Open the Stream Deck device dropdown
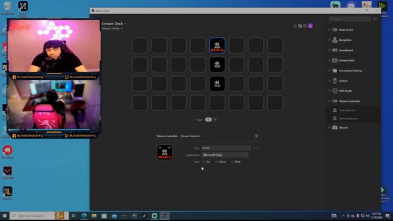 (x=114, y=23)
